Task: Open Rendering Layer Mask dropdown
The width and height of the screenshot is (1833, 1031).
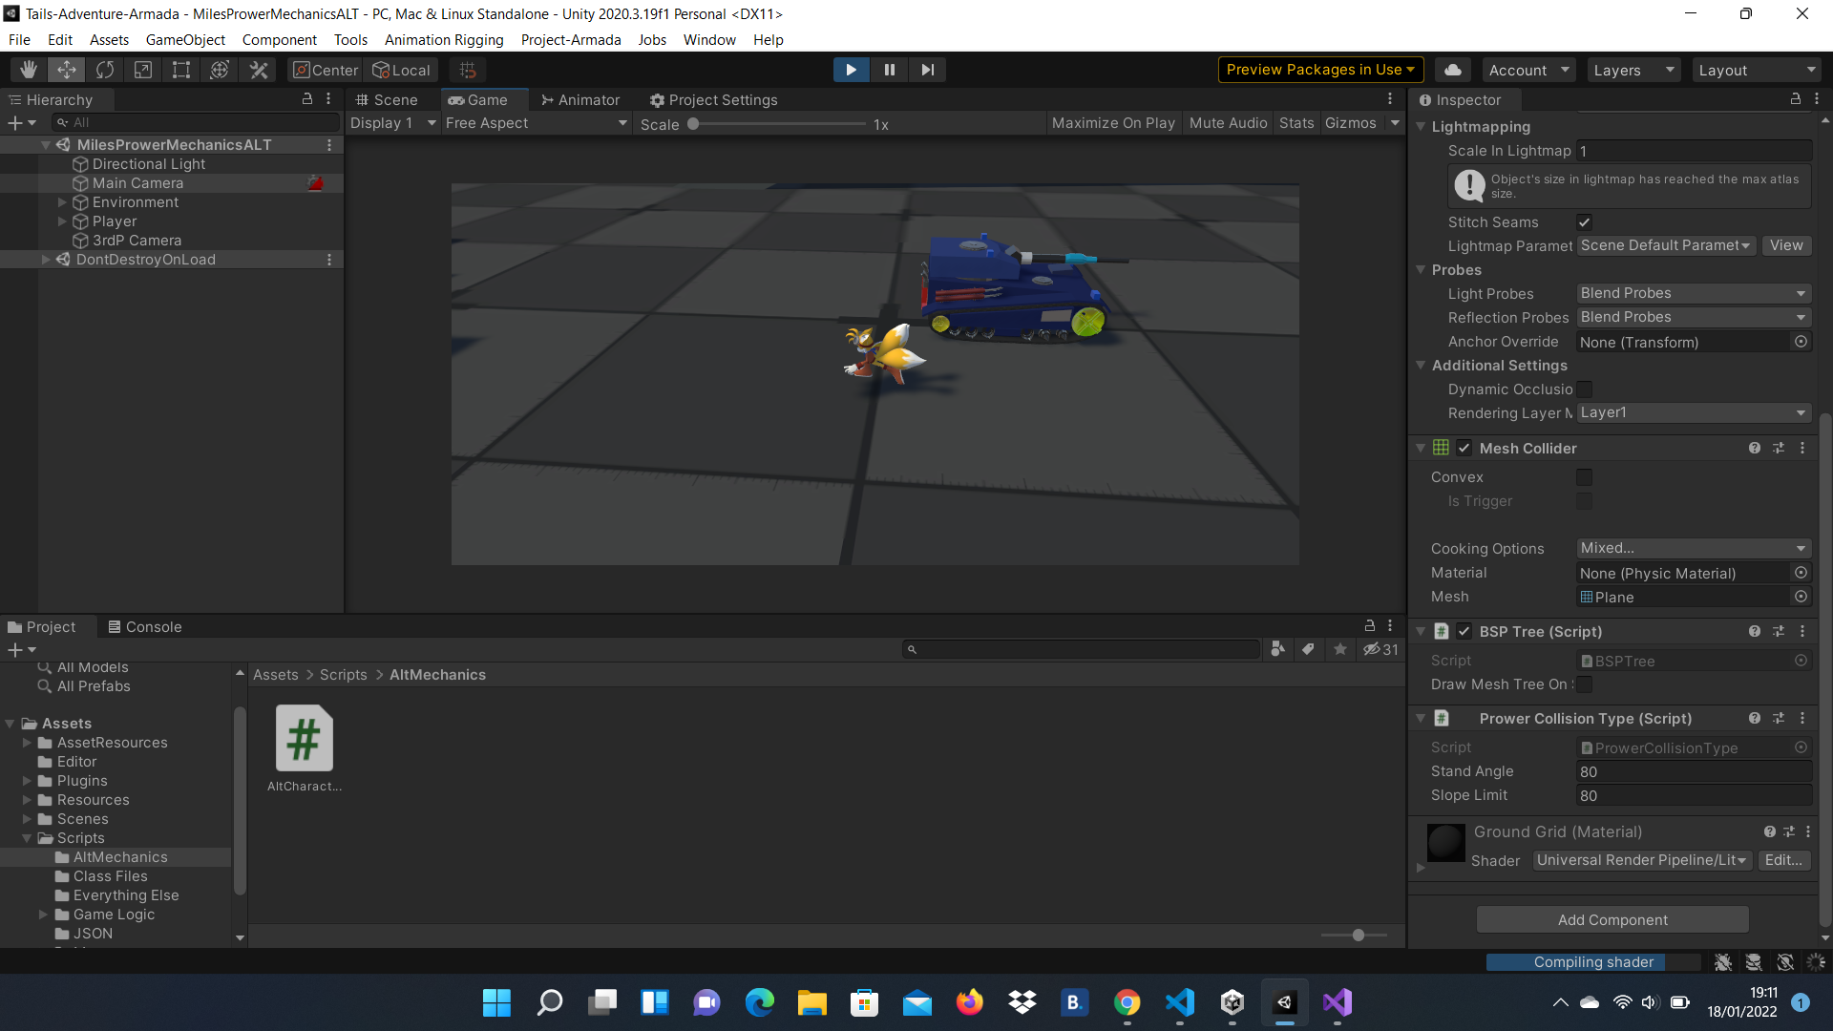Action: (1694, 412)
